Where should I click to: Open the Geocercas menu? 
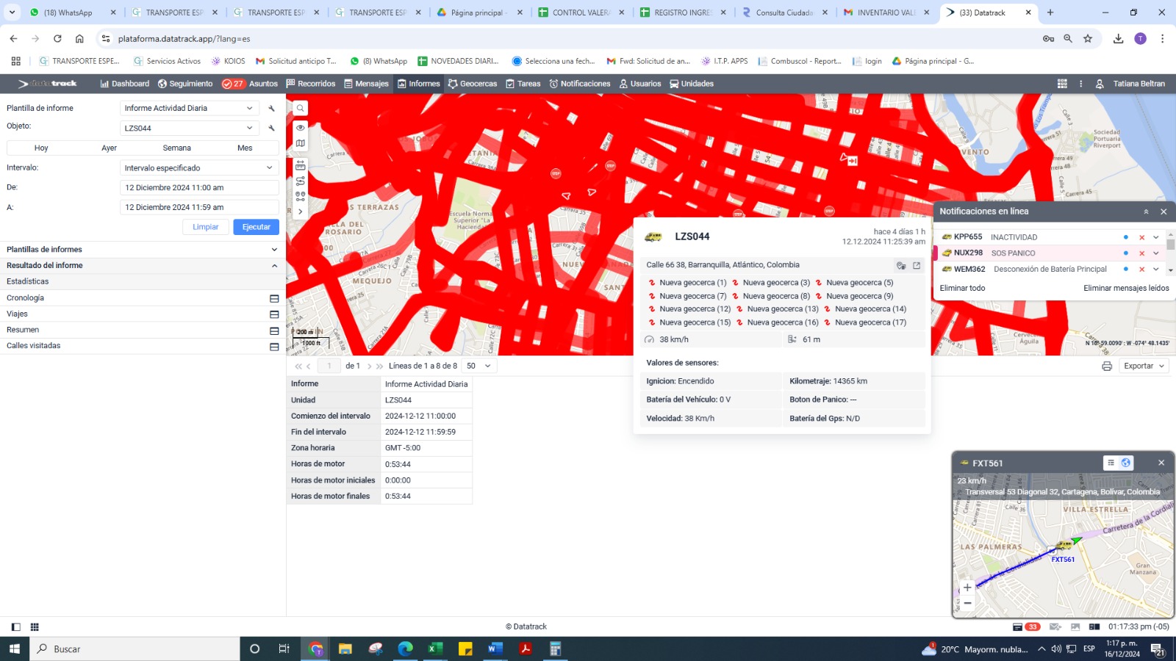472,84
